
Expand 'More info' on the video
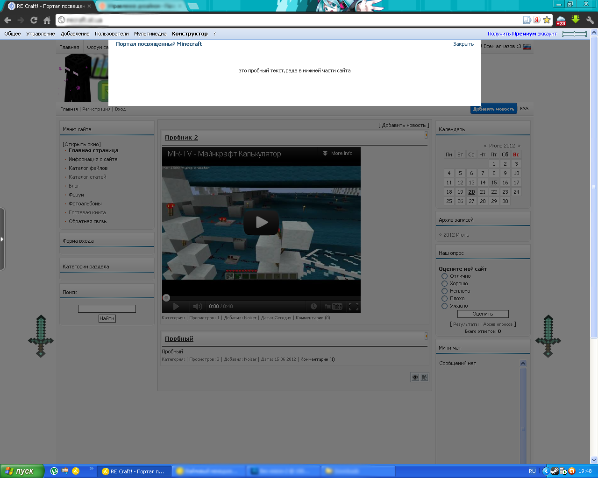point(337,153)
